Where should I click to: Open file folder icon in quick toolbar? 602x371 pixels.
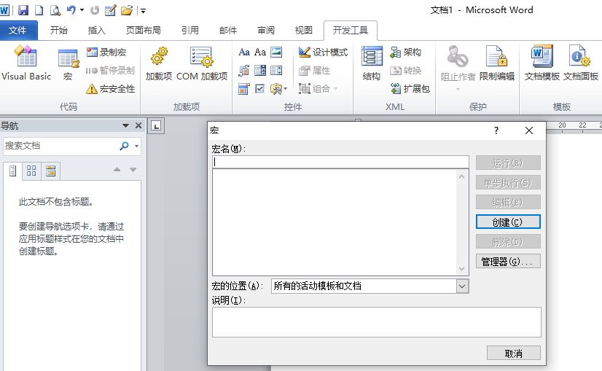click(x=127, y=10)
